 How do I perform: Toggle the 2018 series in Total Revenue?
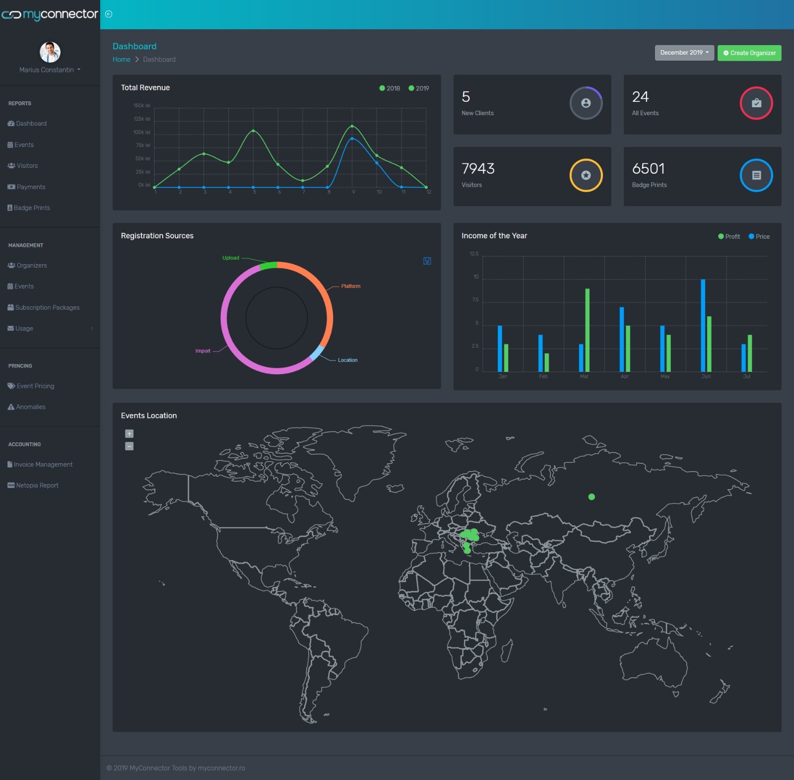pos(390,88)
